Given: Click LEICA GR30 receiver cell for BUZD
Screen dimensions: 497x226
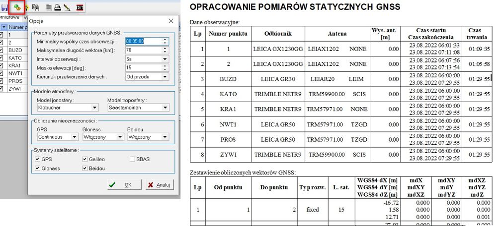Looking at the screenshot, I should [278, 79].
